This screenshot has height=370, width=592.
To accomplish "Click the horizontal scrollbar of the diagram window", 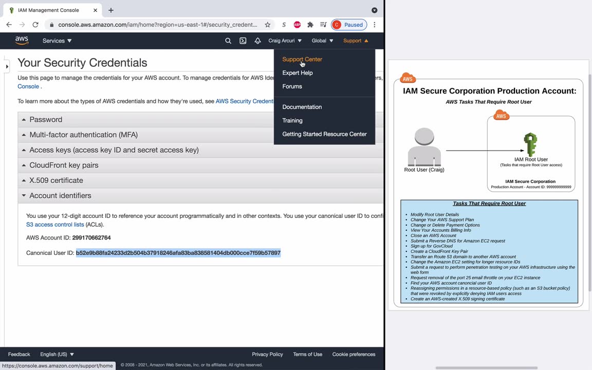I will [486, 368].
